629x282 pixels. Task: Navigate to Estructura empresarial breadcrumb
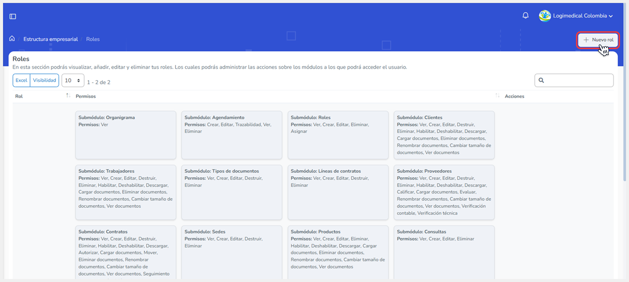pyautogui.click(x=50, y=39)
